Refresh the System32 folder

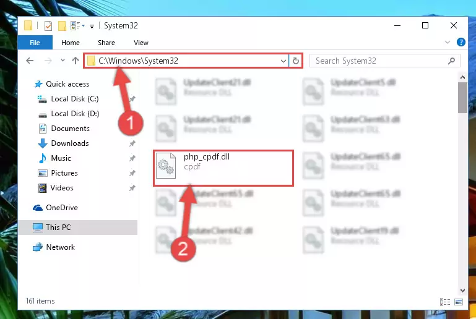tap(296, 61)
